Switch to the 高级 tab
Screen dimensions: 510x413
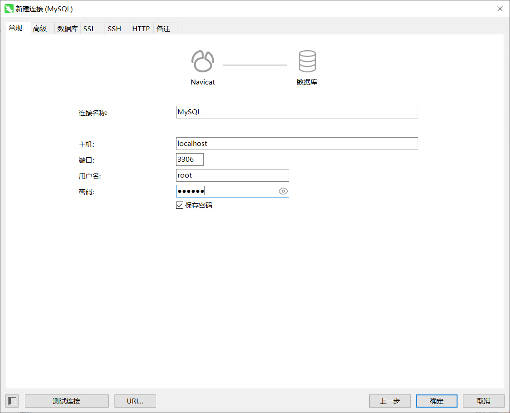tap(40, 28)
